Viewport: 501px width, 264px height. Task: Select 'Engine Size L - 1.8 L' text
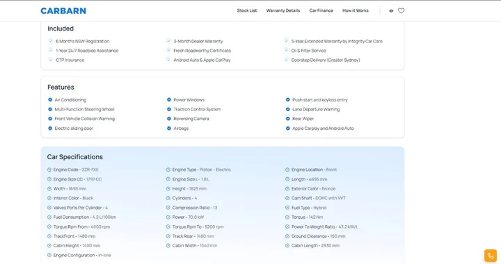tap(191, 179)
